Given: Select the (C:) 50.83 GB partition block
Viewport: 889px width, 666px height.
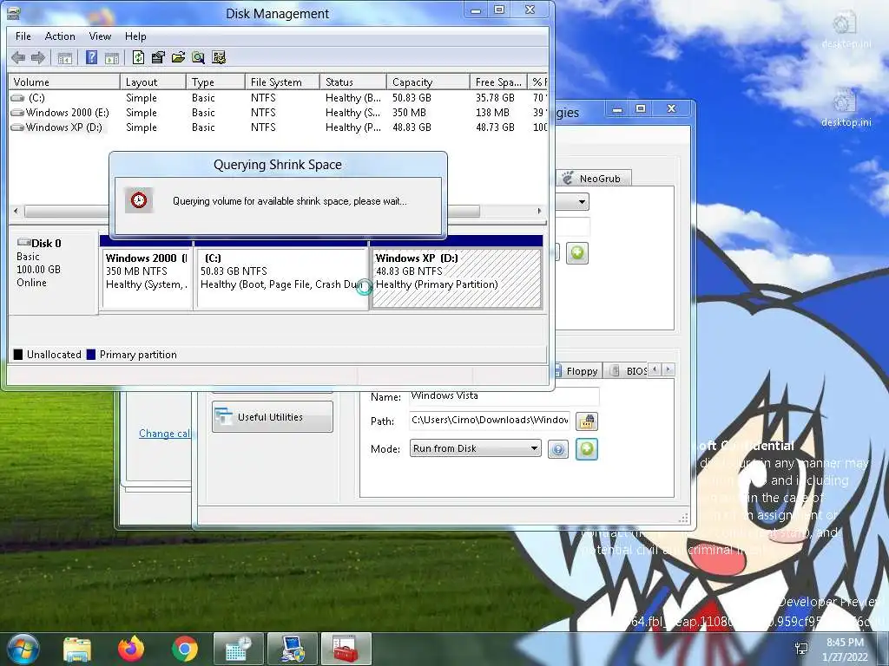Looking at the screenshot, I should pyautogui.click(x=282, y=277).
